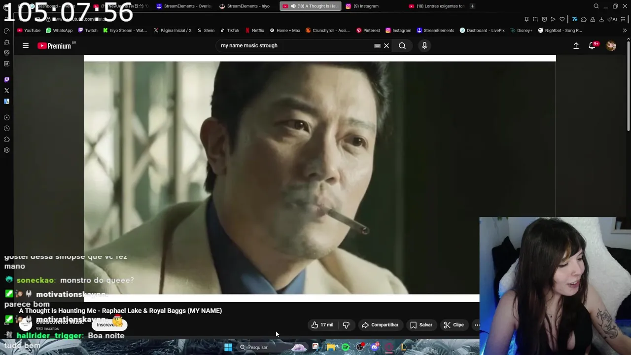Open the Instagram bookmark
The height and width of the screenshot is (355, 631).
point(398,31)
